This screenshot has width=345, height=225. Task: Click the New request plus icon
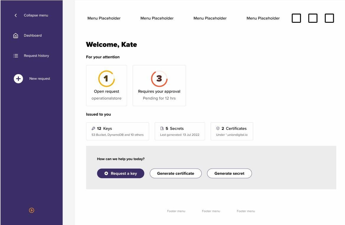tap(18, 79)
